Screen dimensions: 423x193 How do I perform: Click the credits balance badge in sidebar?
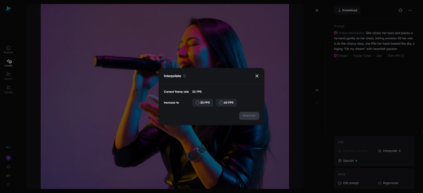coord(8,147)
